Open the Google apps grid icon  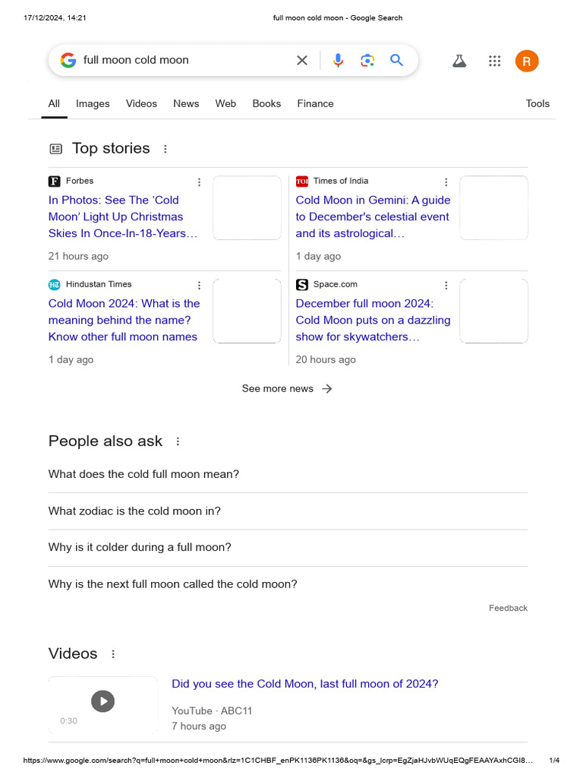coord(494,61)
